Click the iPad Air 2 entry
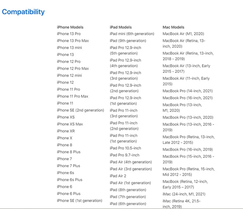The image size is (243, 209). (x=118, y=176)
